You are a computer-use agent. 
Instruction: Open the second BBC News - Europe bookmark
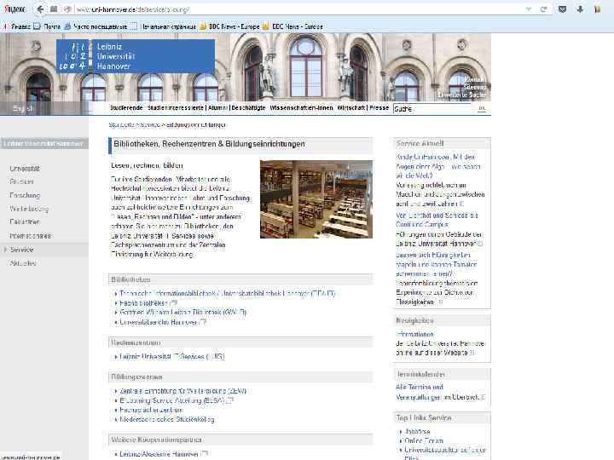[x=293, y=26]
